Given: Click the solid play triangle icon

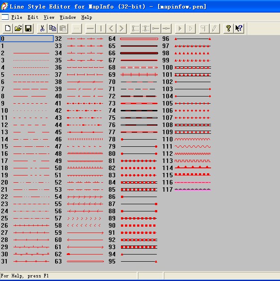Looking at the screenshot, I should (180, 28).
